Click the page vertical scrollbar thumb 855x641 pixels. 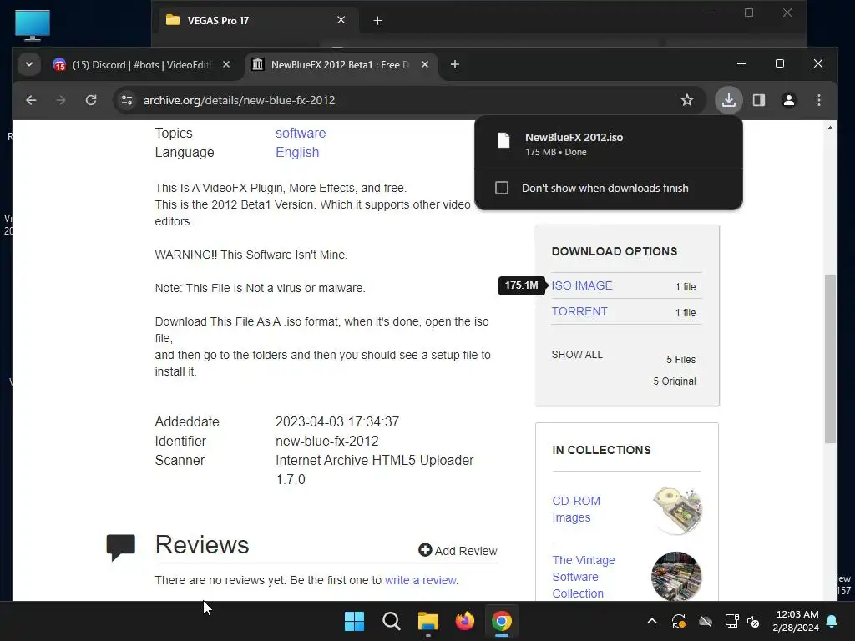830,359
